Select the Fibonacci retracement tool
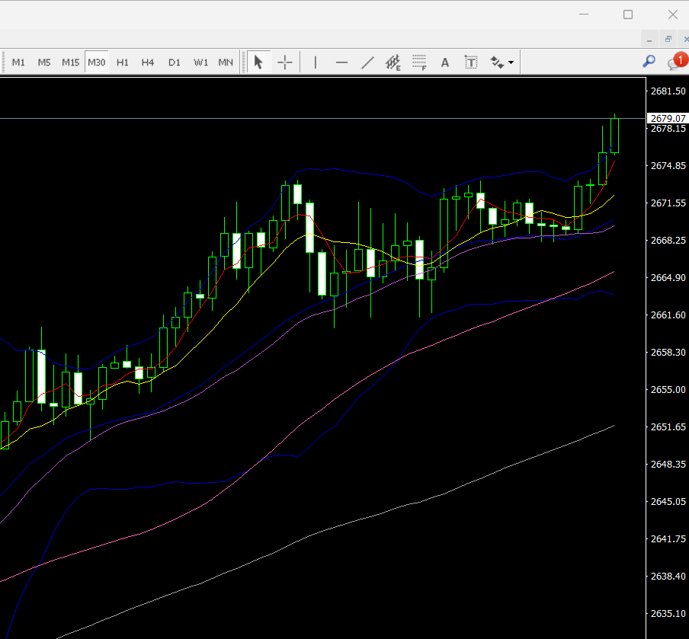 pos(419,62)
